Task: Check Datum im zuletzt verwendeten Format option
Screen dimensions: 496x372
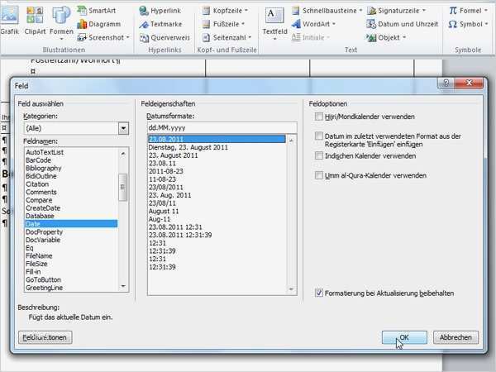Action: point(319,136)
